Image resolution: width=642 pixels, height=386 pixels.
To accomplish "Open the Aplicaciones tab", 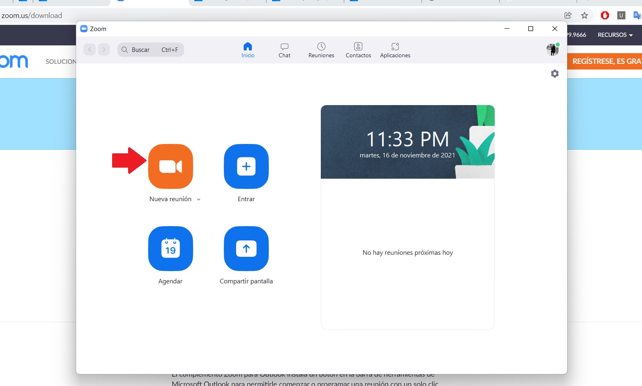I will (x=395, y=50).
